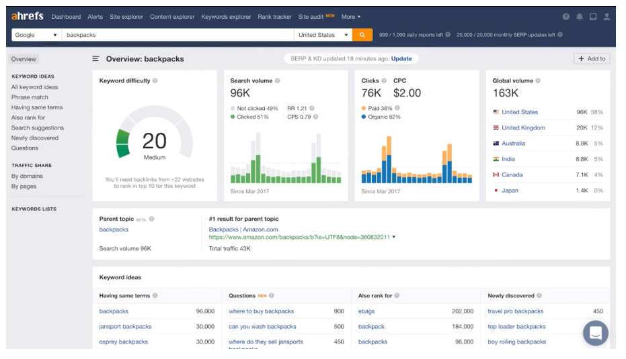Click the info icon next to Search volume
The image size is (626, 359).
pos(277,81)
